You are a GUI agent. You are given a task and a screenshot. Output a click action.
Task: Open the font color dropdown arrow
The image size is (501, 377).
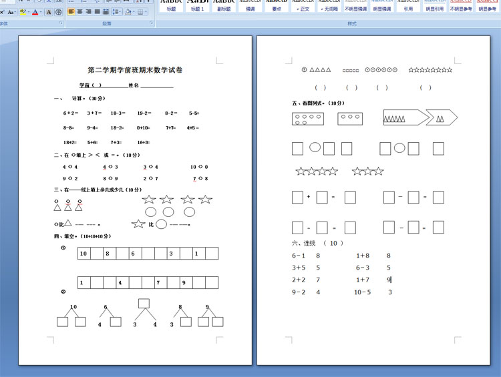(41, 12)
